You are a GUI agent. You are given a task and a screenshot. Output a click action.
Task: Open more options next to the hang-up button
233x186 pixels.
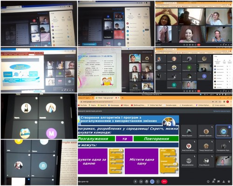coord(158,181)
